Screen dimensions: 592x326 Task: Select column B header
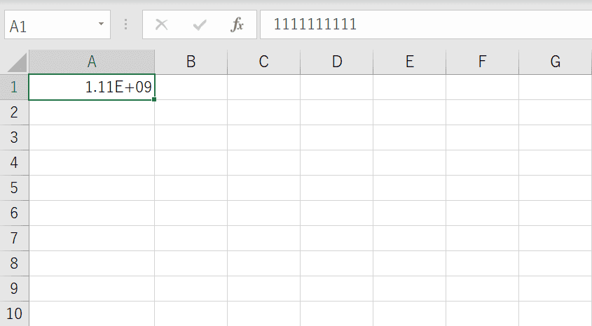pos(191,62)
